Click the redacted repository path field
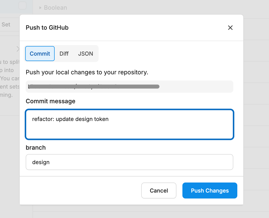Screen dimensions: 269x218 [x=130, y=87]
